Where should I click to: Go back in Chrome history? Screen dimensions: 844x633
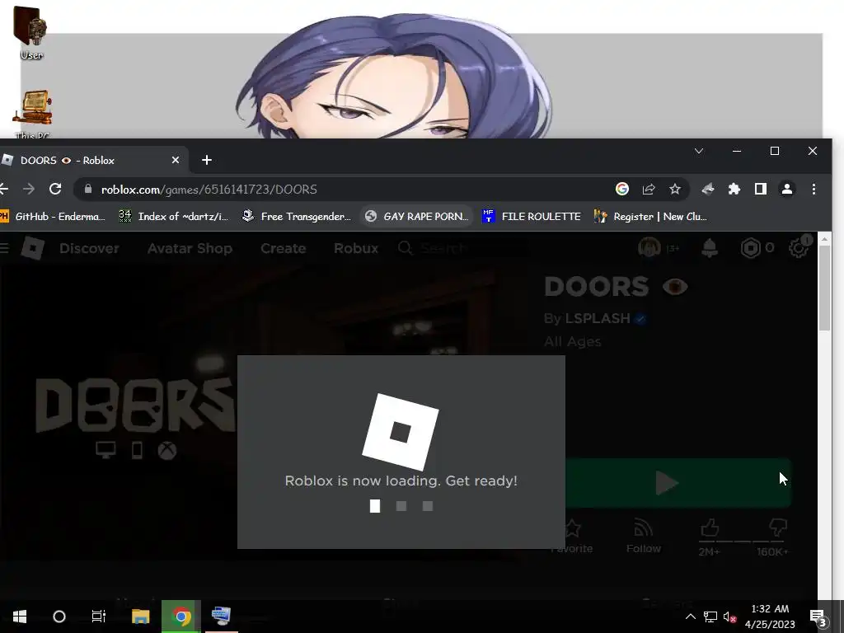(x=4, y=189)
